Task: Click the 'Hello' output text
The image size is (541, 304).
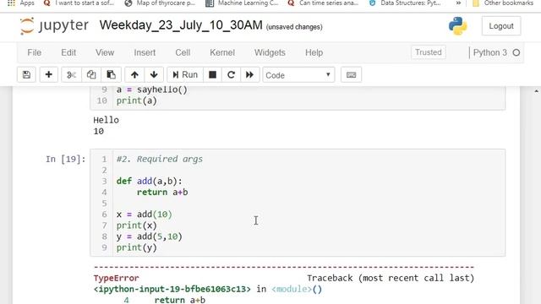Action: [x=106, y=120]
